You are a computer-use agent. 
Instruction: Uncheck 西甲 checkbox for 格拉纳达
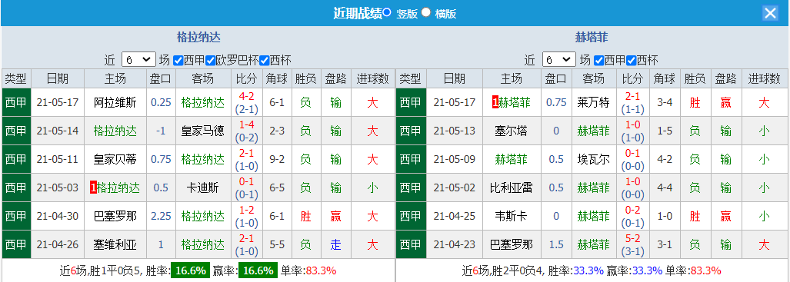coord(178,61)
